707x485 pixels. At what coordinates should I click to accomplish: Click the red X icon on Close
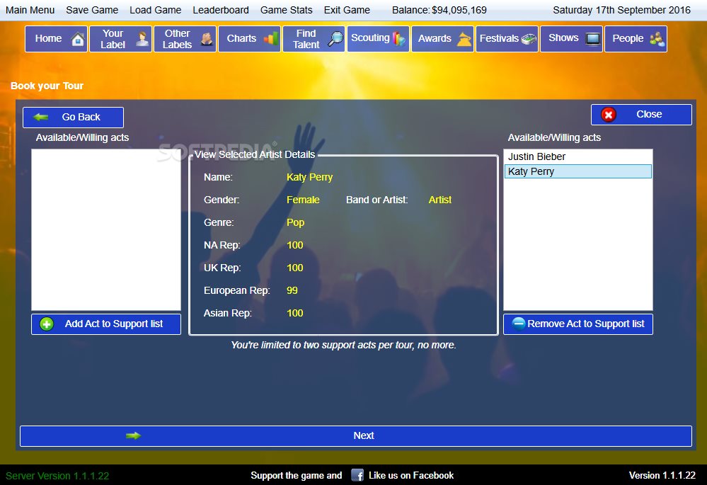[x=608, y=115]
